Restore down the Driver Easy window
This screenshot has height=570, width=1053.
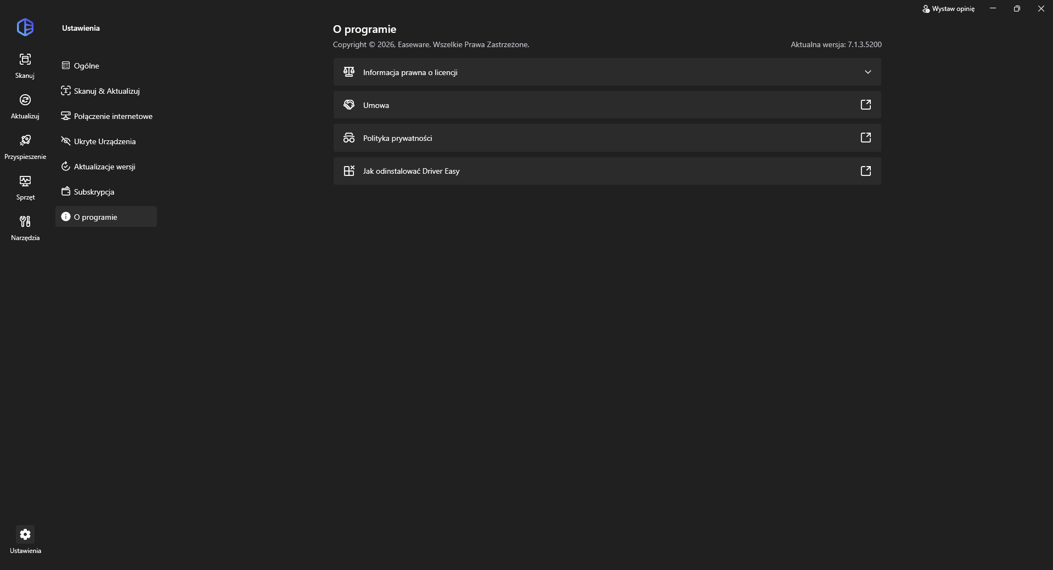click(x=1017, y=9)
